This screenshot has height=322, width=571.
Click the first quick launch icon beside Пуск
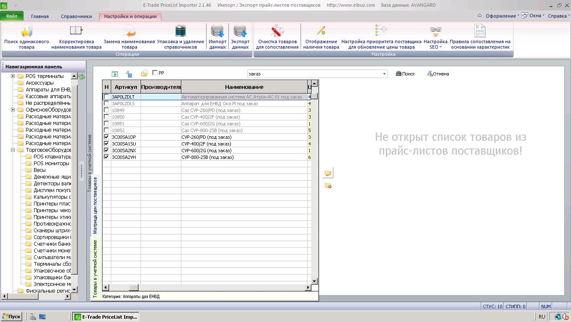coord(33,317)
